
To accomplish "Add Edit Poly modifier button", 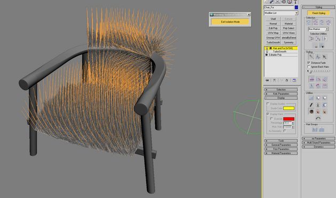I will pyautogui.click(x=273, y=28).
